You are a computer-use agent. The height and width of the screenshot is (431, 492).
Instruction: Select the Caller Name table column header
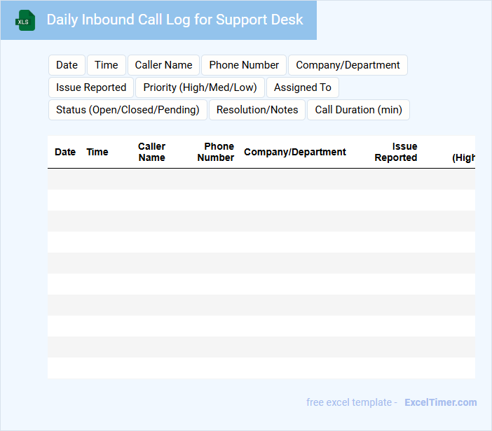151,152
